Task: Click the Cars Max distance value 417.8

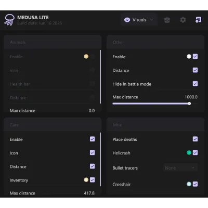Action: (x=89, y=193)
